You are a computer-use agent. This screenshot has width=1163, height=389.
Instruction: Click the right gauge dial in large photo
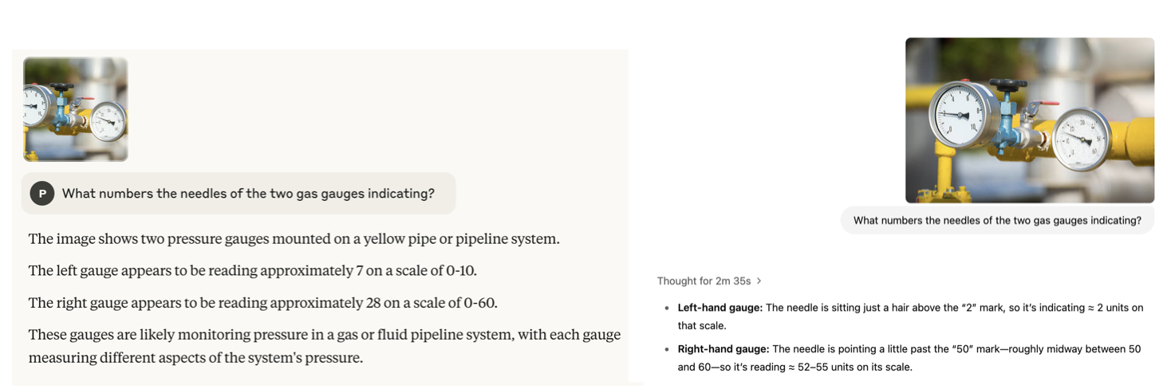tap(1083, 139)
